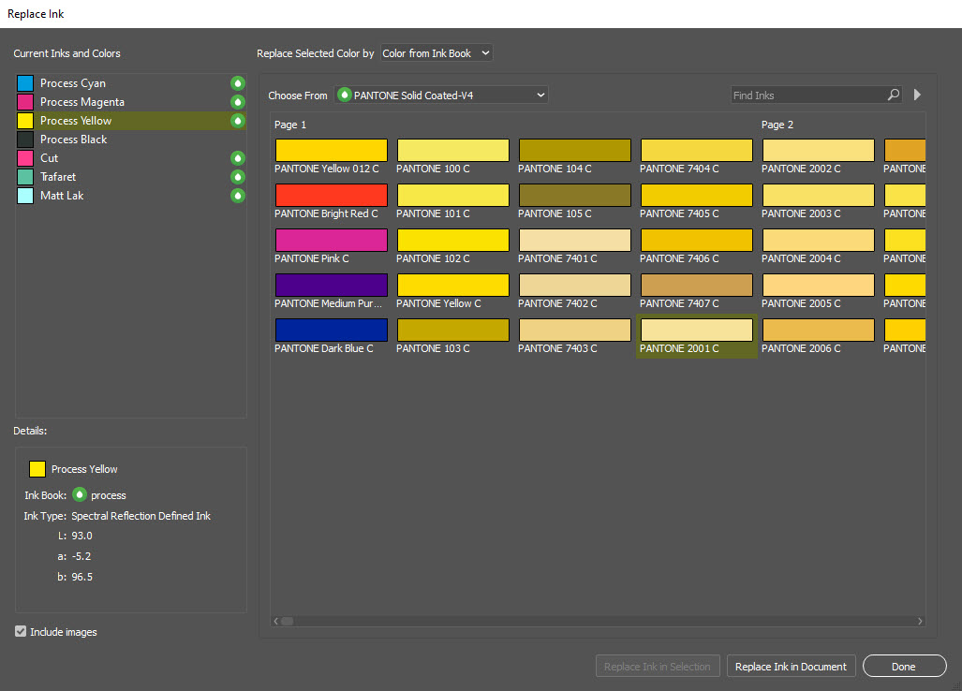The image size is (962, 691).
Task: Pick the PANTONE Bright Red C swatch
Action: click(x=332, y=195)
